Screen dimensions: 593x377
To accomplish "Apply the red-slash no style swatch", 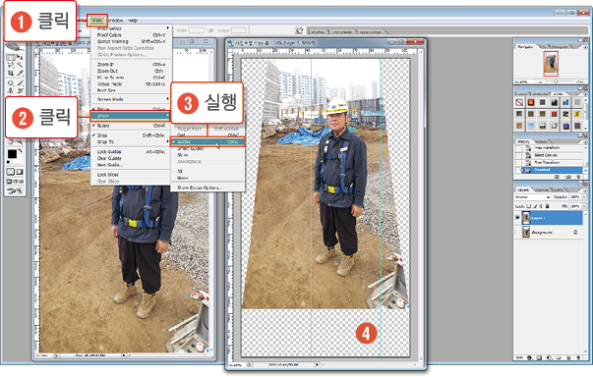I will (519, 102).
